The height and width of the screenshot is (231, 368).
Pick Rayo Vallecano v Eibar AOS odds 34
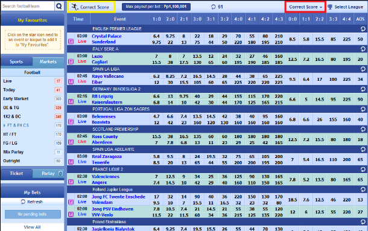(360, 80)
